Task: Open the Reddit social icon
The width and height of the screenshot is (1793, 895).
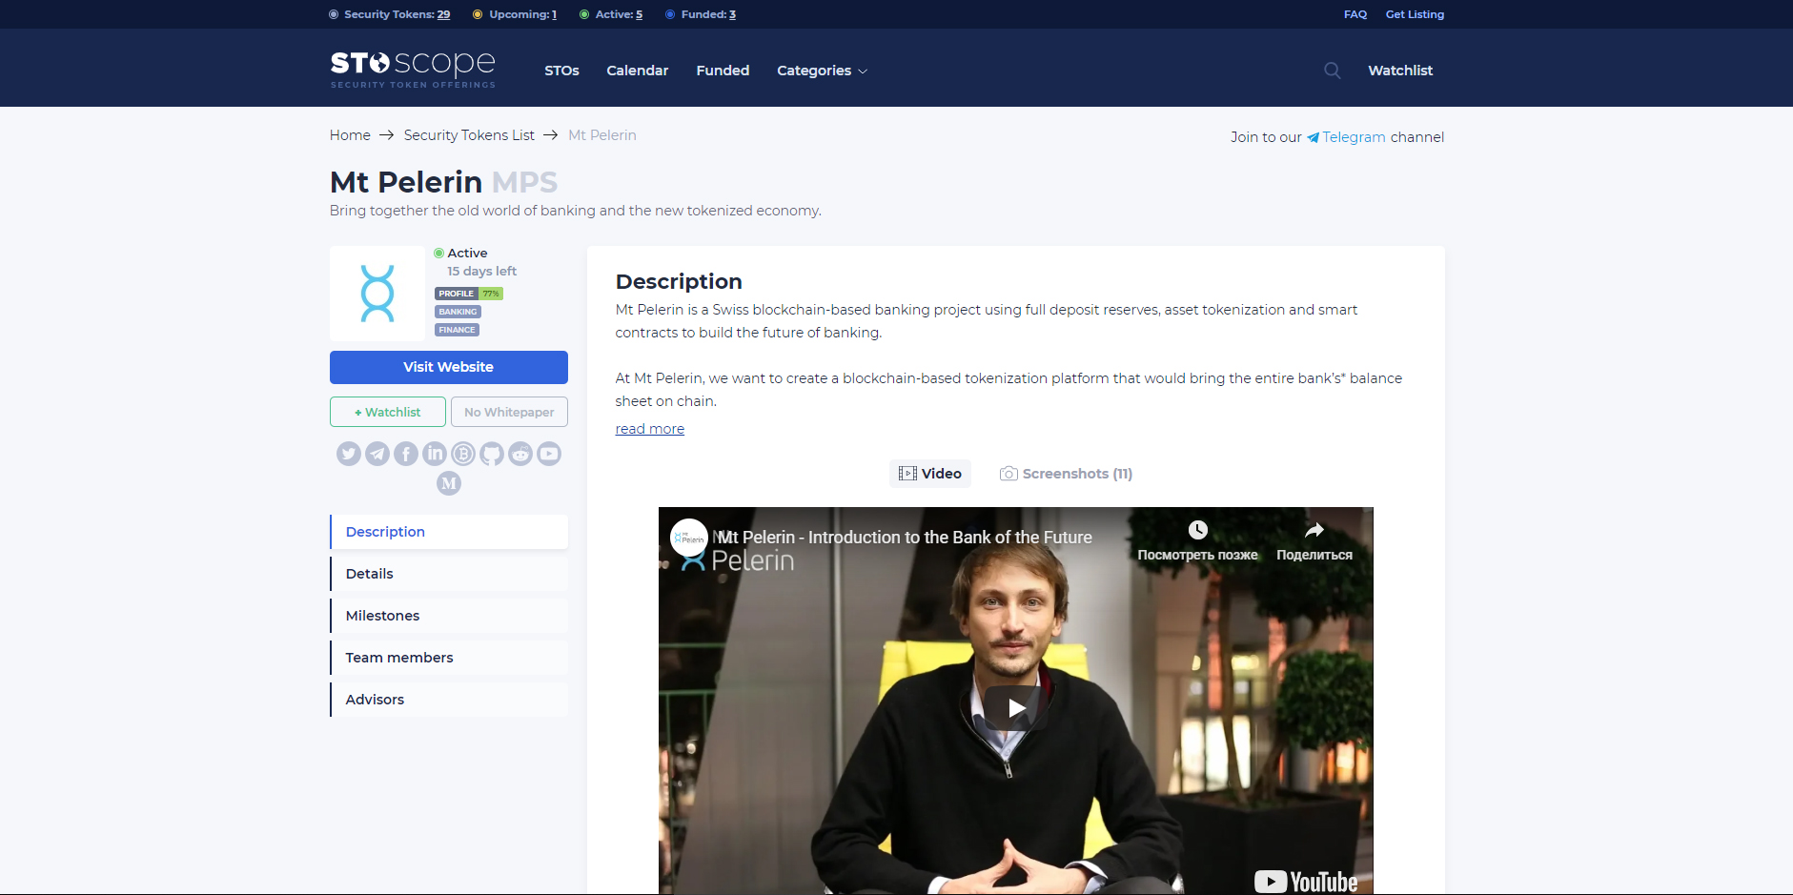Action: point(520,454)
